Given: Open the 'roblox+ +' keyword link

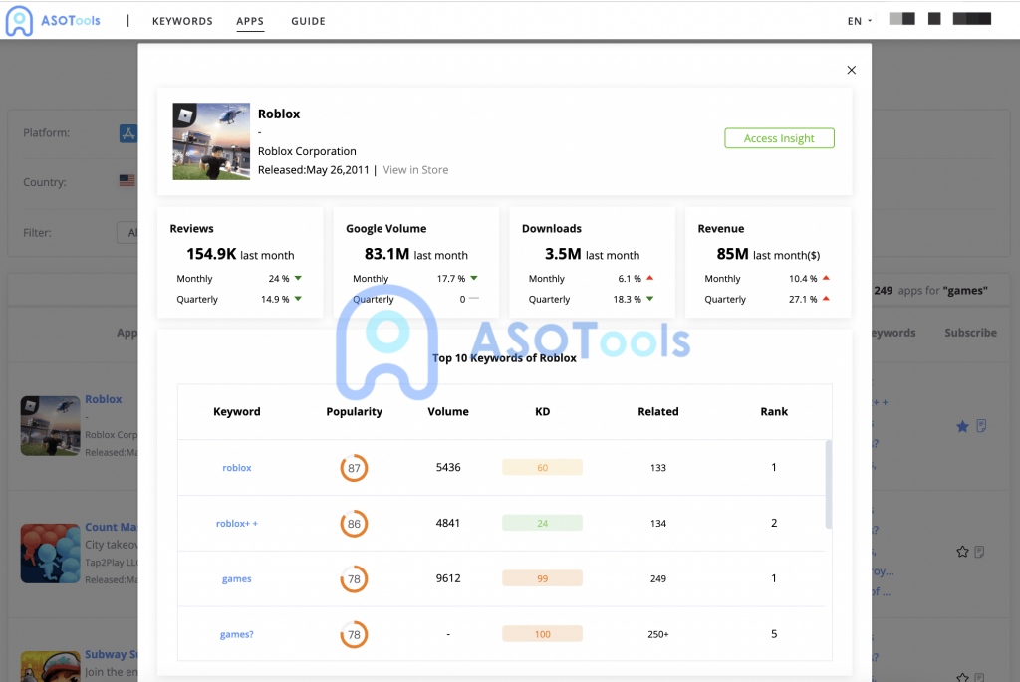Looking at the screenshot, I should 237,524.
